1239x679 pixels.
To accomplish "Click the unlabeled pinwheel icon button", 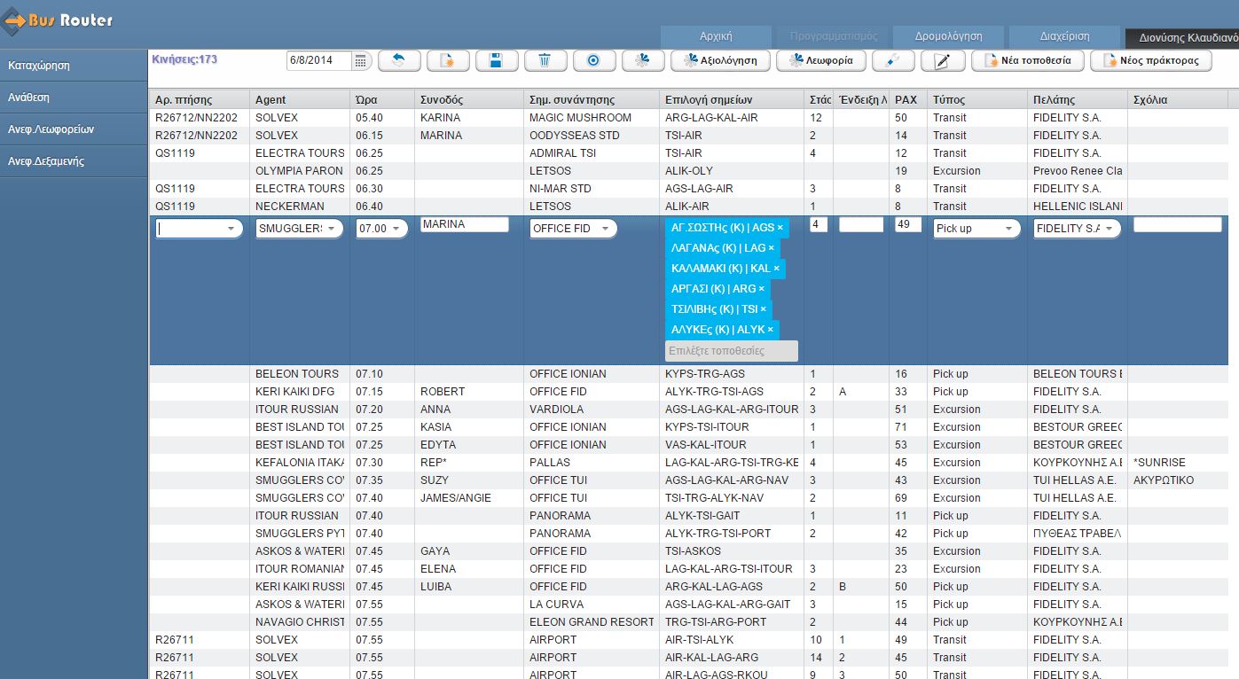I will 643,60.
